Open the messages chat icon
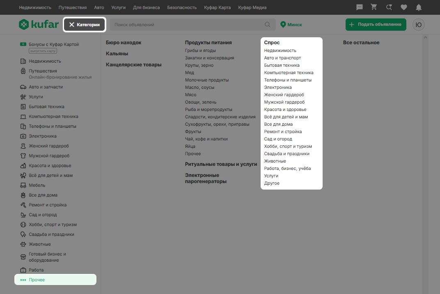 click(x=359, y=7)
